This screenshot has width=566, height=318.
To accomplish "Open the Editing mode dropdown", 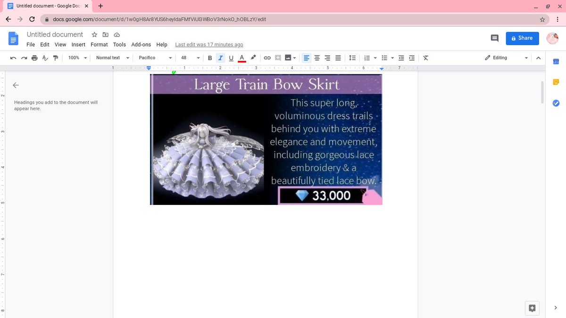I will click(506, 58).
